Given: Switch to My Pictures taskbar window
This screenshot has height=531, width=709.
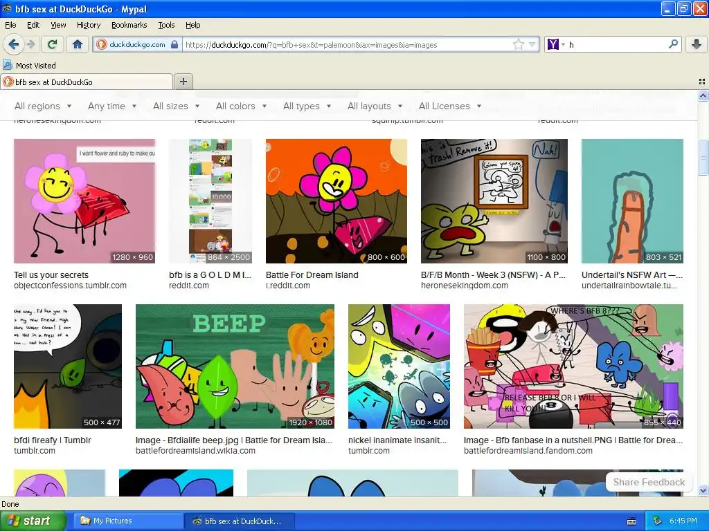Looking at the screenshot, I should tap(128, 521).
